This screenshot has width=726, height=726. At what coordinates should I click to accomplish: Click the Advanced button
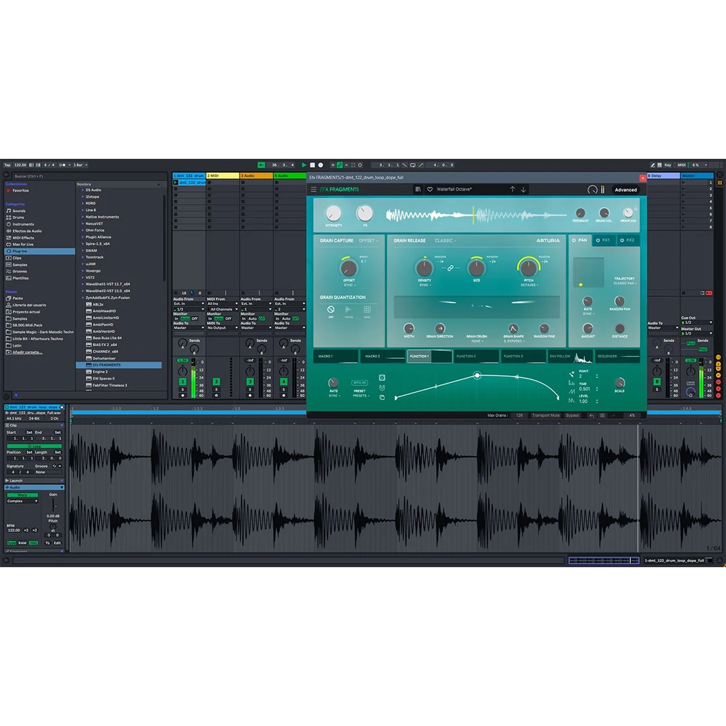click(625, 190)
